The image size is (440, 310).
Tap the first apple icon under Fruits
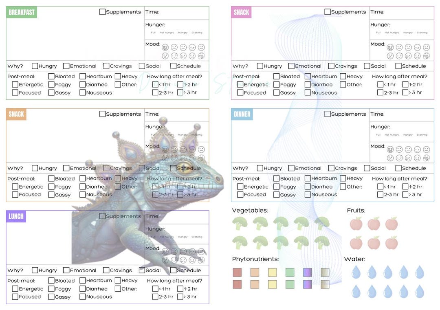point(356,224)
